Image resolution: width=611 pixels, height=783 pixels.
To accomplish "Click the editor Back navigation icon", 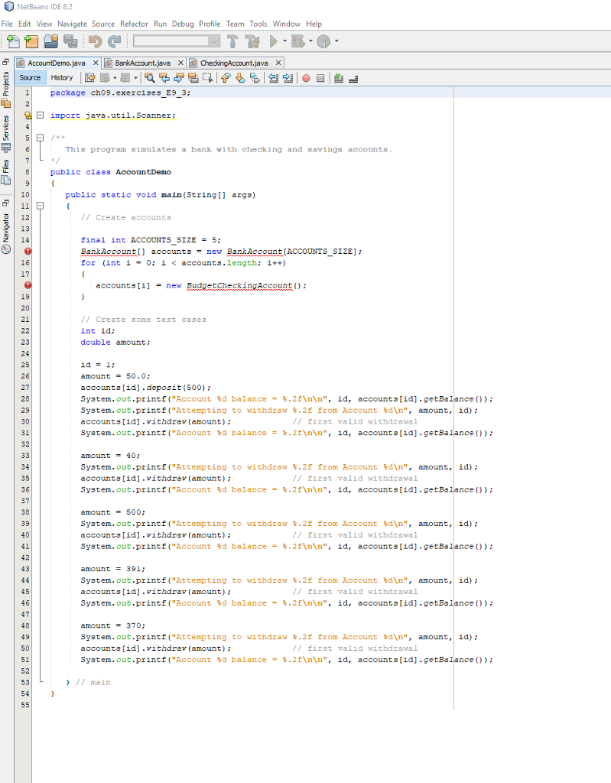I will click(x=105, y=78).
